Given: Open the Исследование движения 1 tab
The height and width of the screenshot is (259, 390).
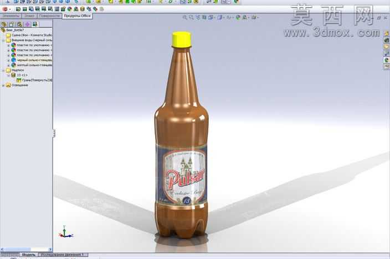Looking at the screenshot, I should coord(63,255).
